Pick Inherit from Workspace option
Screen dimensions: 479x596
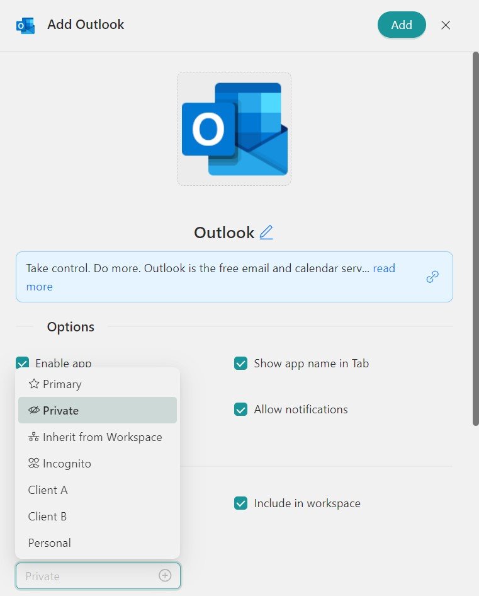coord(98,437)
